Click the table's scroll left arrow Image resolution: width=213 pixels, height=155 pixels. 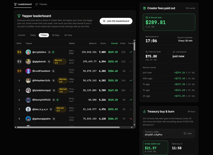pos(15,127)
